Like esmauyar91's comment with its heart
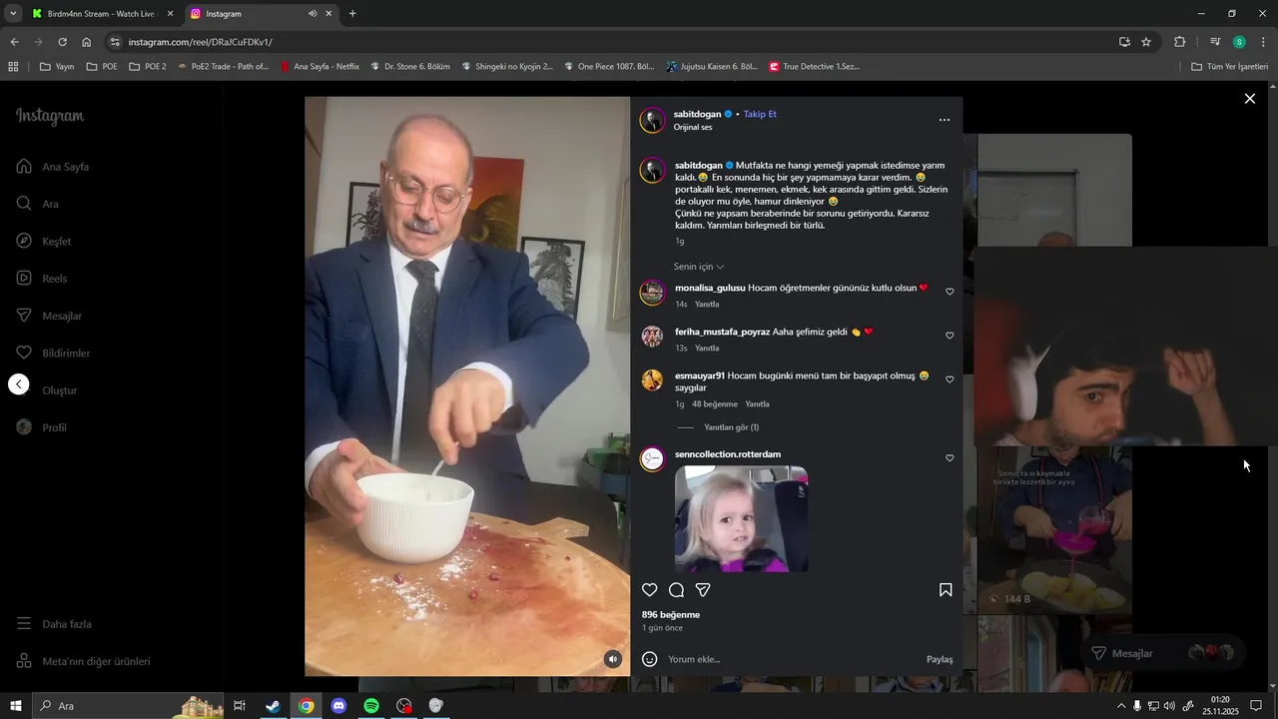This screenshot has height=719, width=1278. point(950,379)
